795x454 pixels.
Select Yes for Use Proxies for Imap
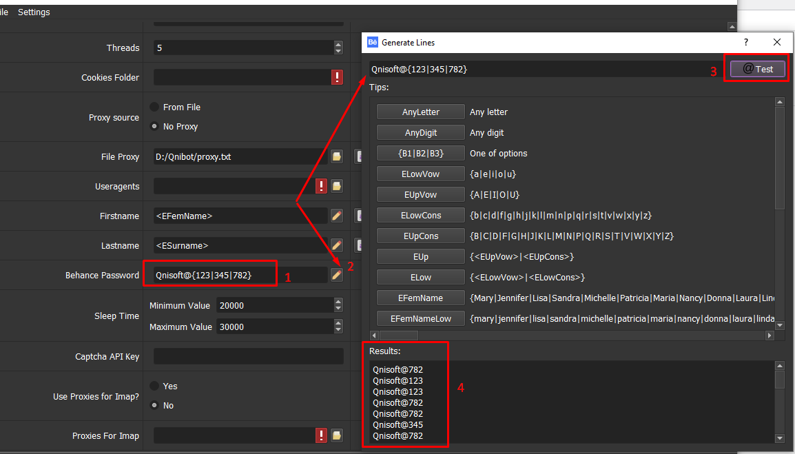(155, 386)
